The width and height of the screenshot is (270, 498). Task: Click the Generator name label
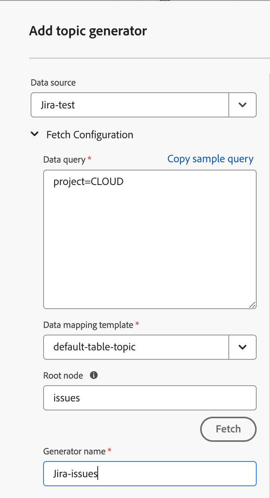coord(74,451)
